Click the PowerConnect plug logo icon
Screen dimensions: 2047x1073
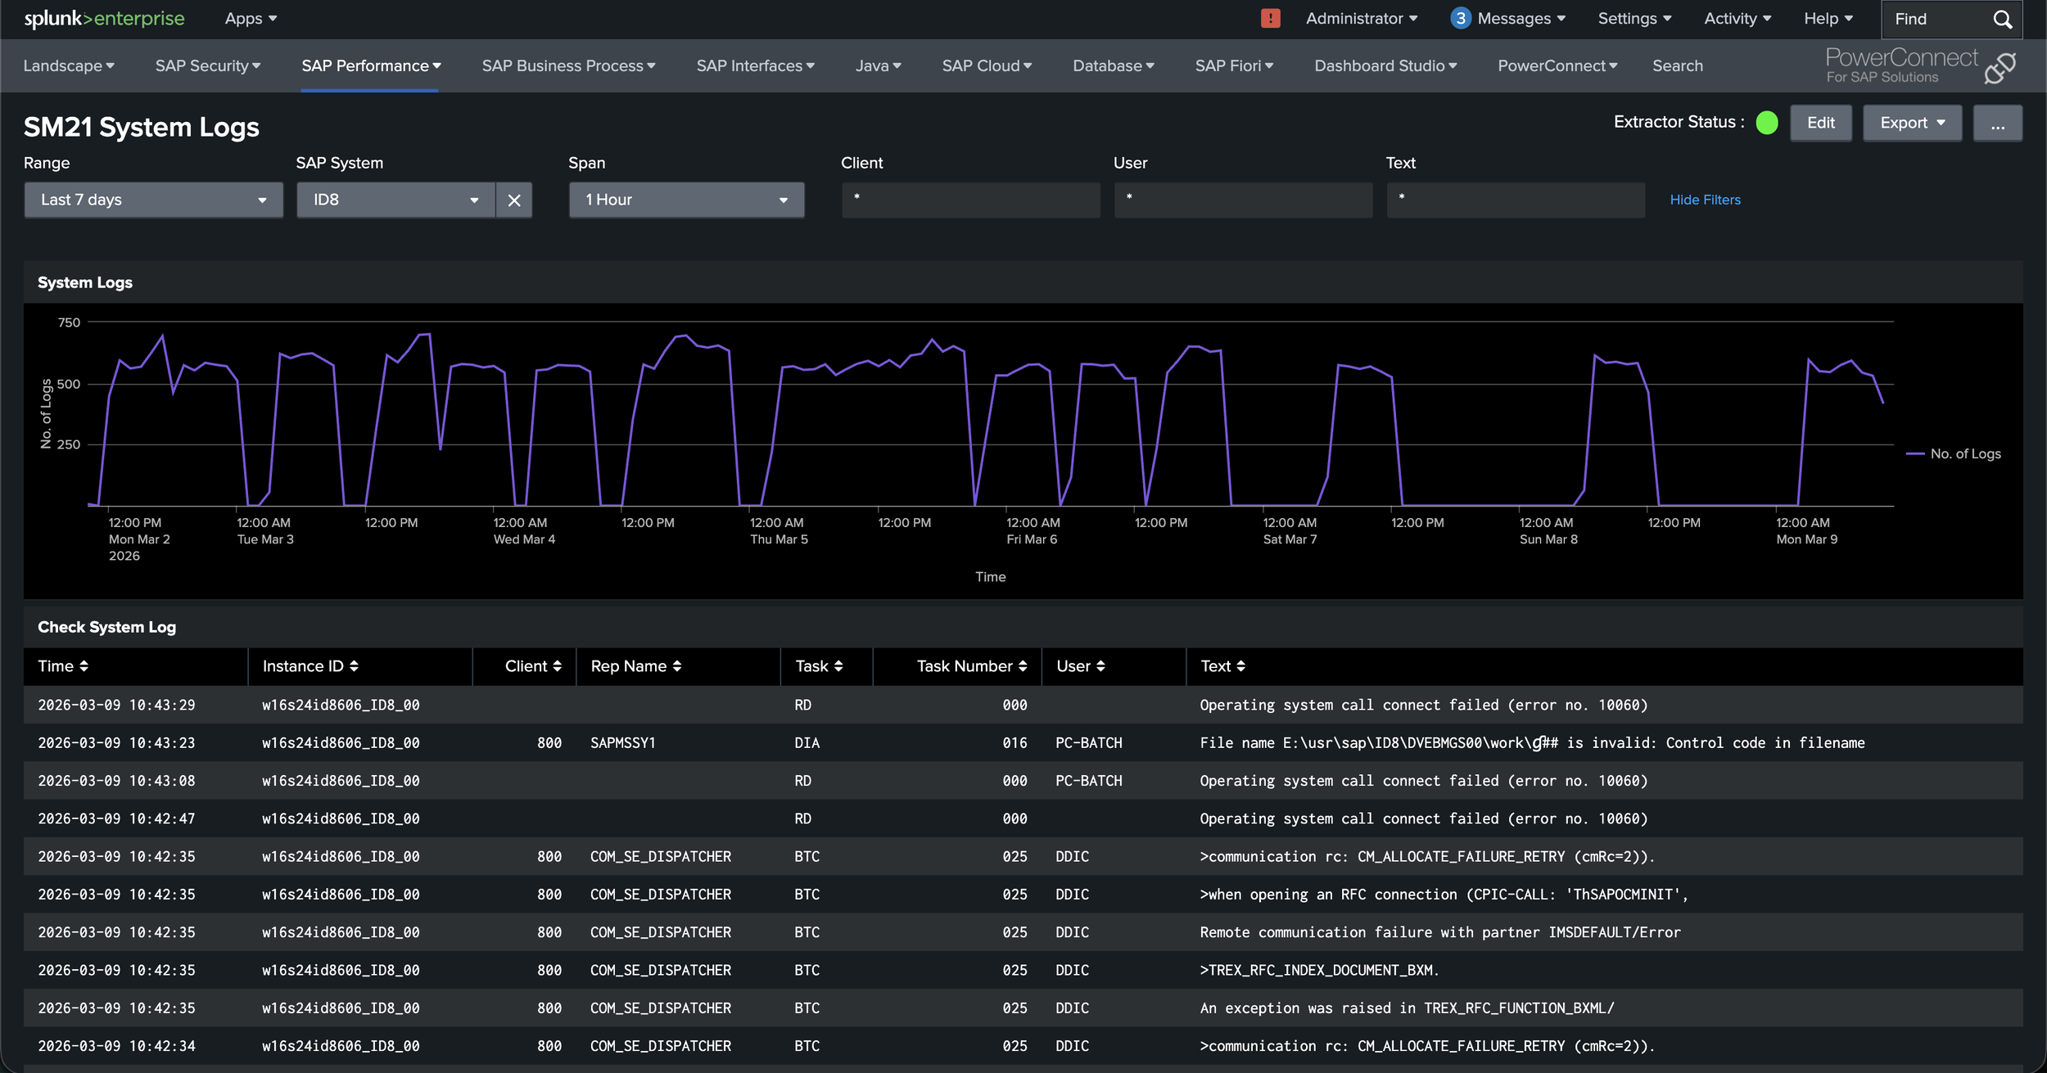(2000, 68)
